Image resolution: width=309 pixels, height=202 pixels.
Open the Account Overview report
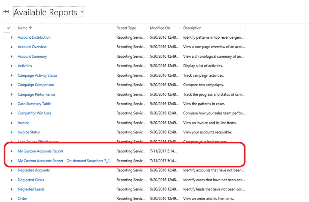pyautogui.click(x=32, y=47)
